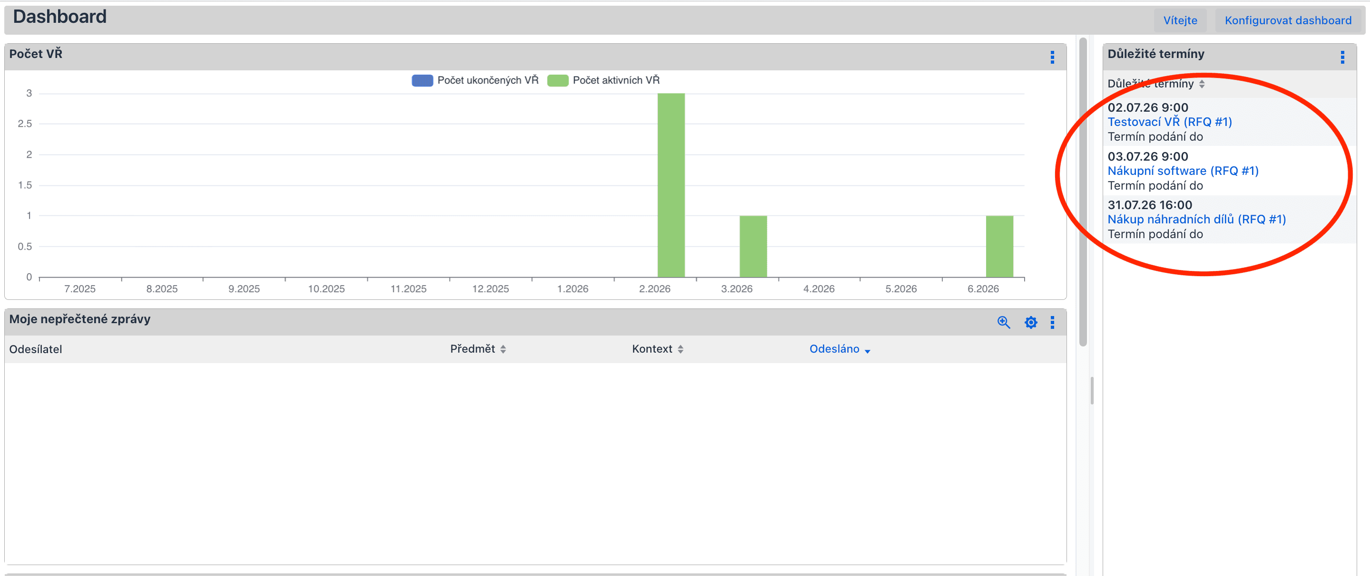This screenshot has width=1370, height=576.
Task: Toggle the Počet ukončených VŘ legend swatch
Action: tap(422, 80)
